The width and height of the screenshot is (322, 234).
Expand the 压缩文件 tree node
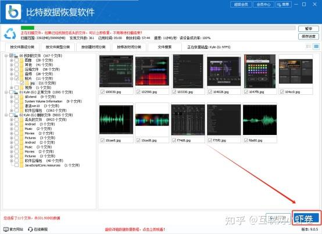[x=12, y=69]
